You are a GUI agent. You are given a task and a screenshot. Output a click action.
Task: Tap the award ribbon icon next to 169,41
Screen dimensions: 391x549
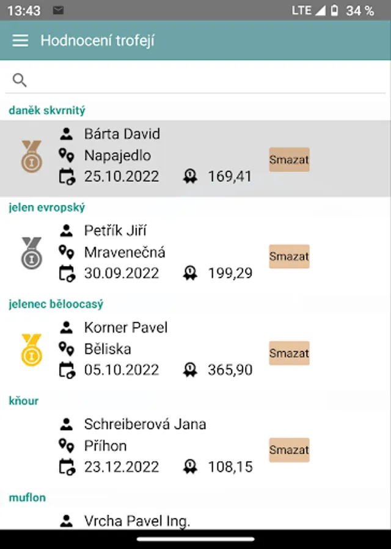pyautogui.click(x=190, y=177)
